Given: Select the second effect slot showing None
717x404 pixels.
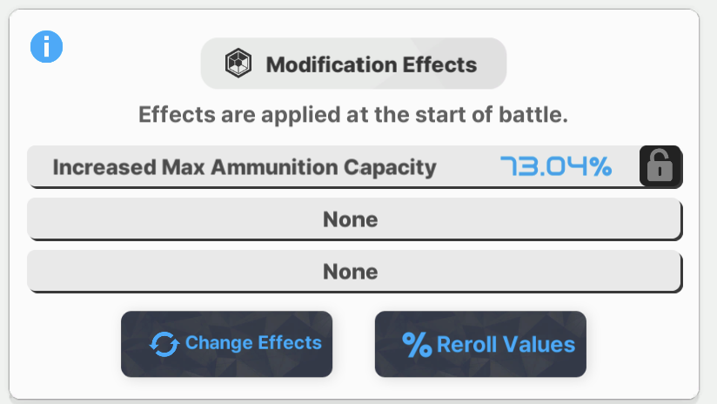Looking at the screenshot, I should pyautogui.click(x=354, y=219).
